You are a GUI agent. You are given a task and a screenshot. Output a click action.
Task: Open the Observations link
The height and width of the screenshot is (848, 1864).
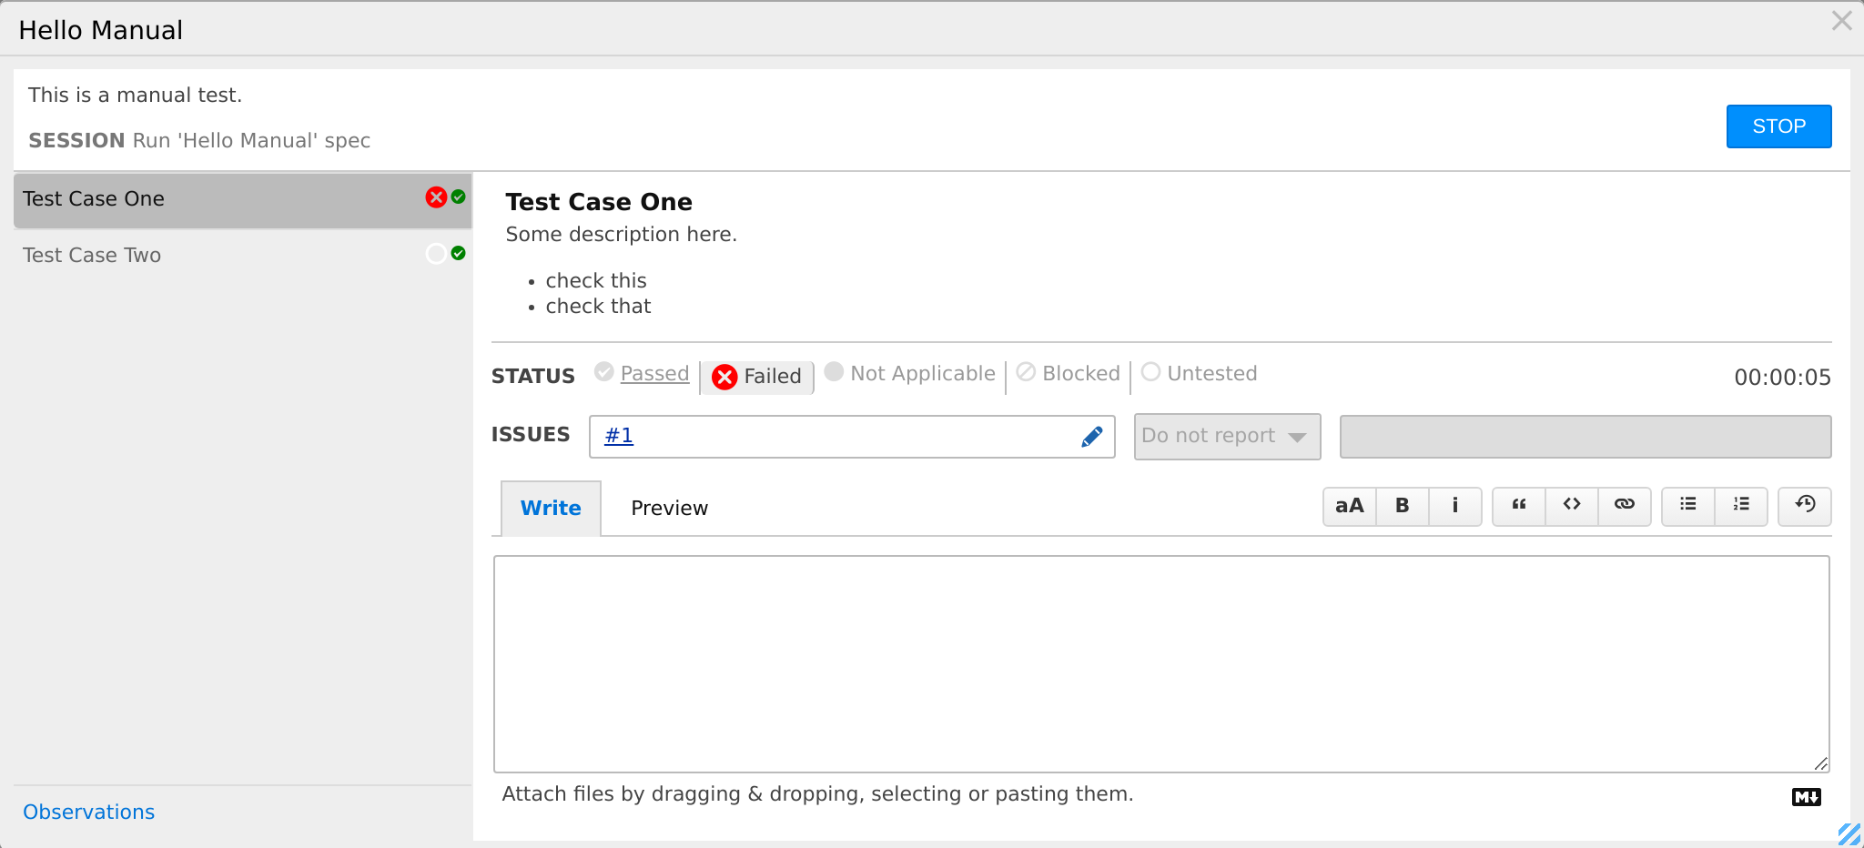pyautogui.click(x=88, y=812)
